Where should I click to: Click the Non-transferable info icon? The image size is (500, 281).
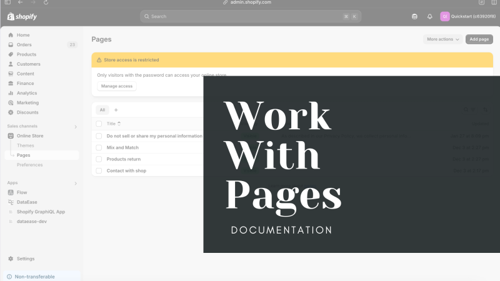(x=9, y=277)
